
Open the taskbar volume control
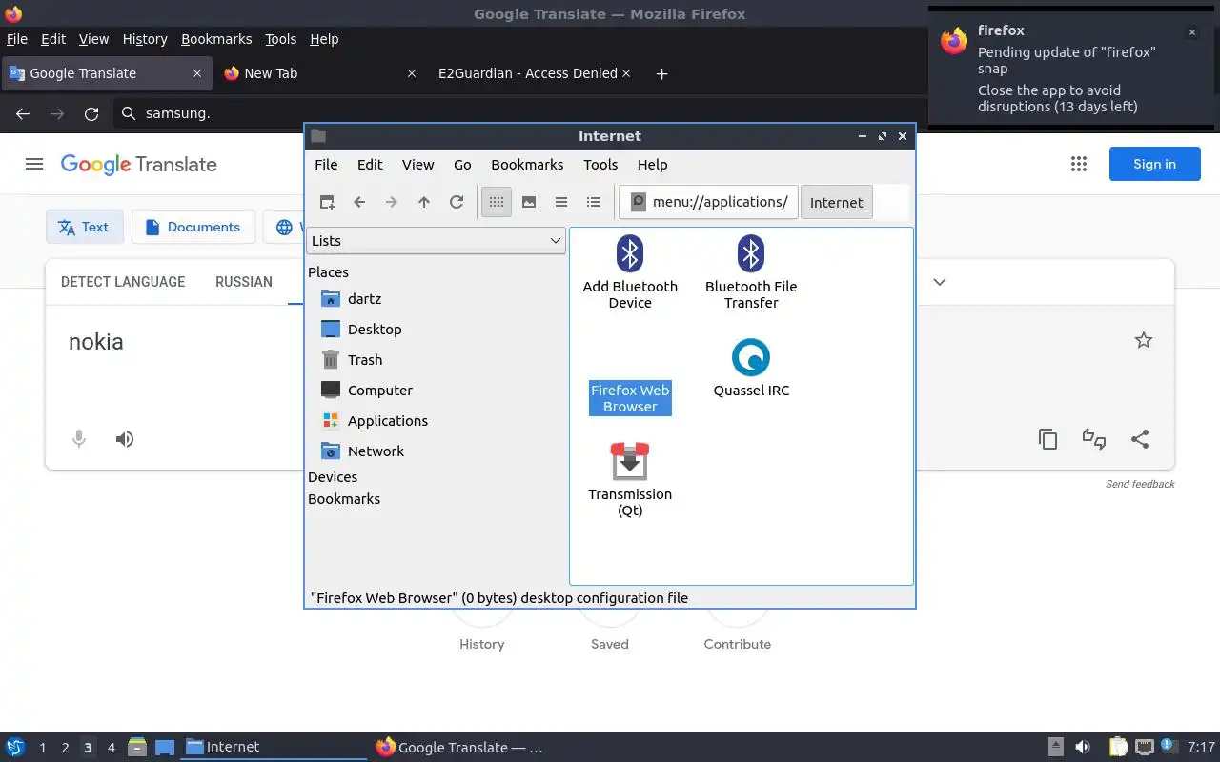1083,747
